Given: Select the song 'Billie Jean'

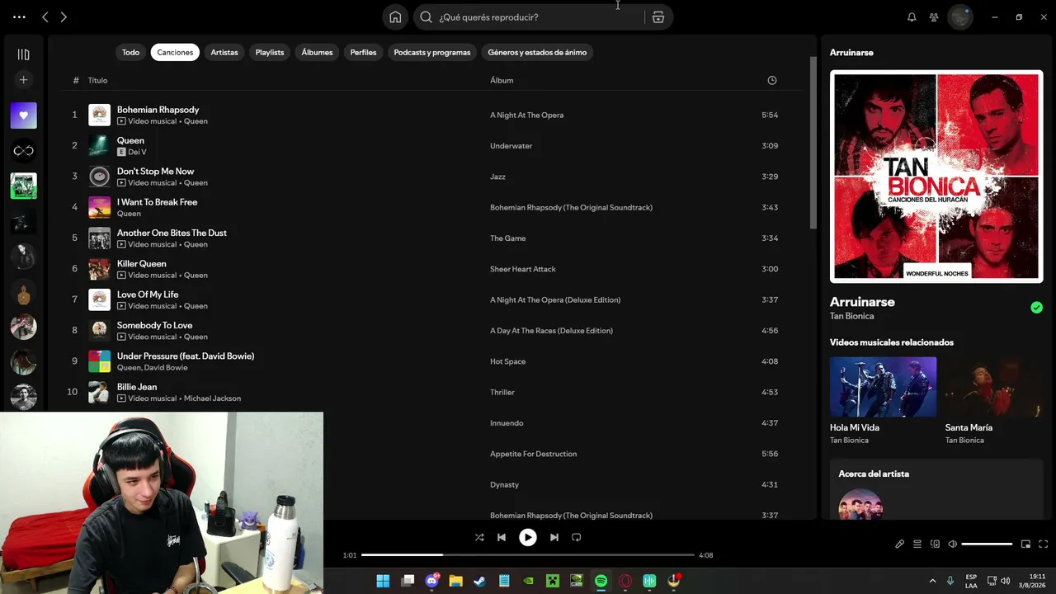Looking at the screenshot, I should [137, 387].
